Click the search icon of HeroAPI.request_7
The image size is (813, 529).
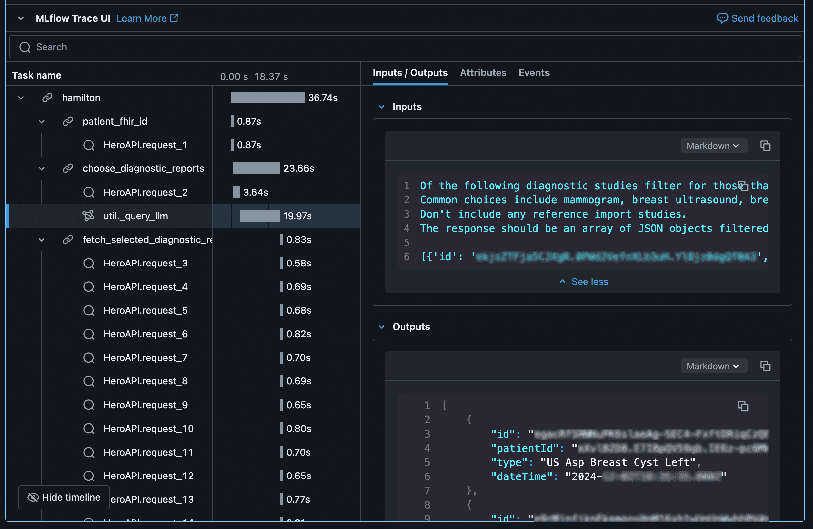coord(89,358)
